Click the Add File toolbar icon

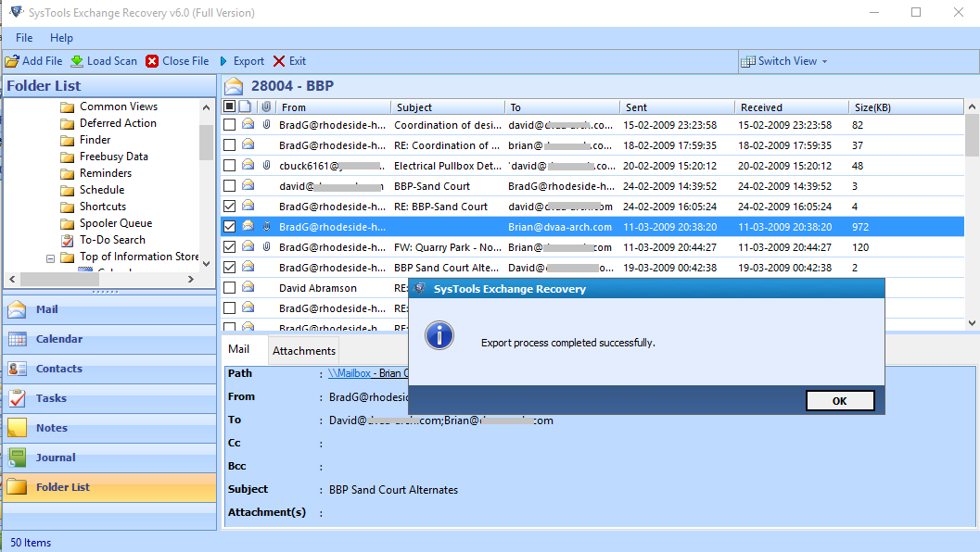pos(12,61)
